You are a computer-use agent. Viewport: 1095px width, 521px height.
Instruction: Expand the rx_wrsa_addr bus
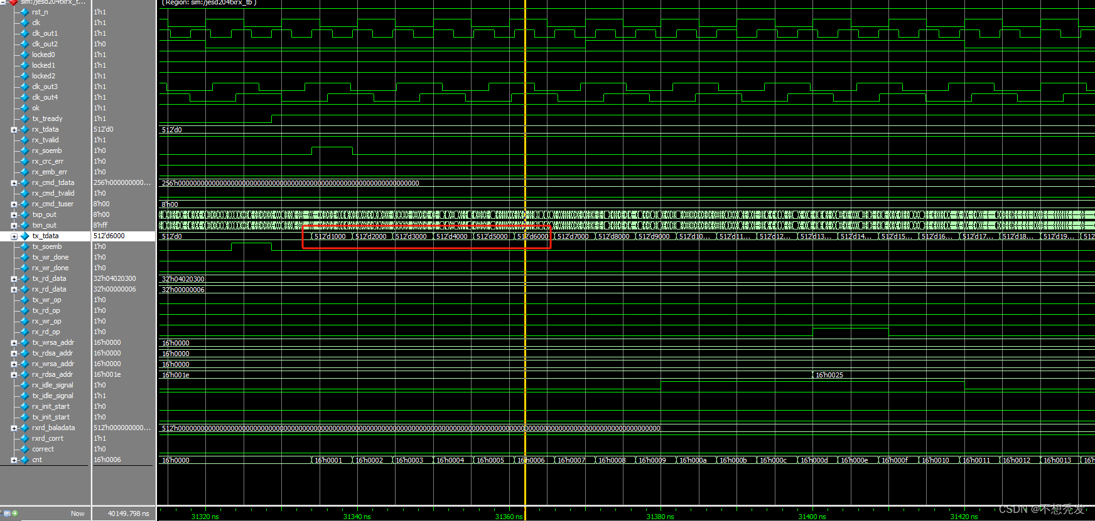pos(14,364)
